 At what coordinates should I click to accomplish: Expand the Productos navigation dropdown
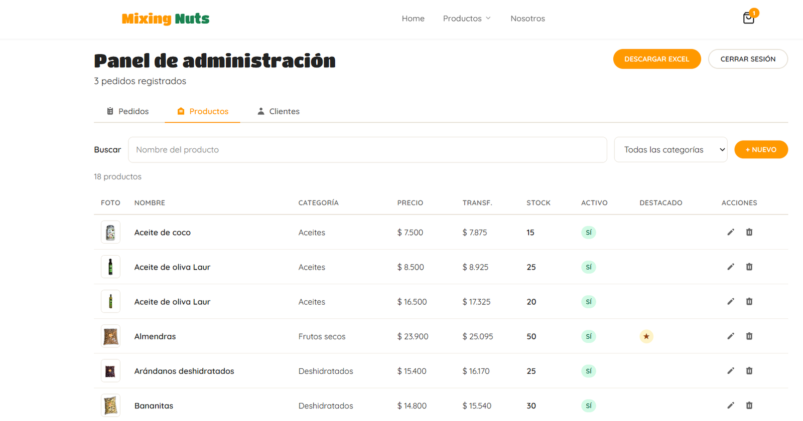467,19
